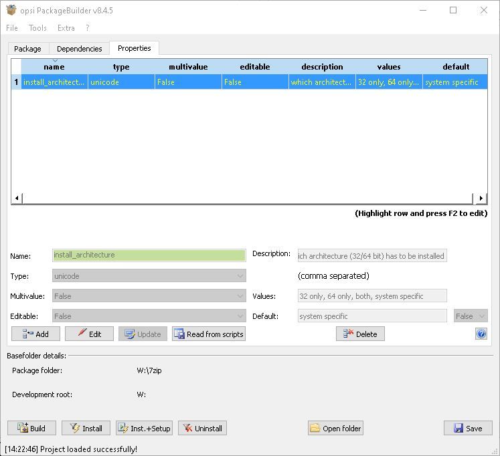The height and width of the screenshot is (456, 500).
Task: Open the ? help menu
Action: click(x=88, y=28)
